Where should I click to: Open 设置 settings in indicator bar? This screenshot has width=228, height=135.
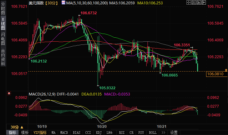[174, 133]
